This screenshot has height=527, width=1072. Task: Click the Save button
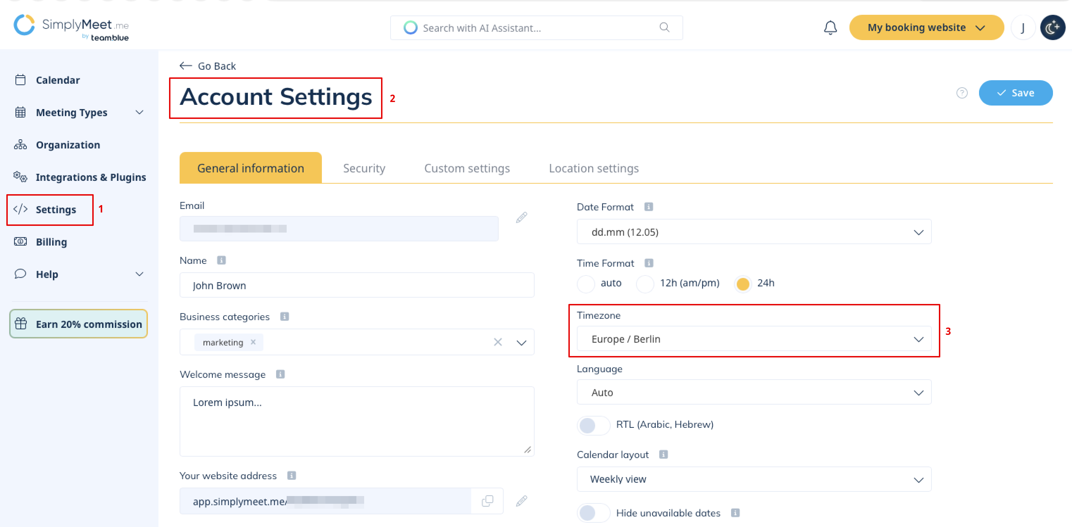pos(1015,93)
